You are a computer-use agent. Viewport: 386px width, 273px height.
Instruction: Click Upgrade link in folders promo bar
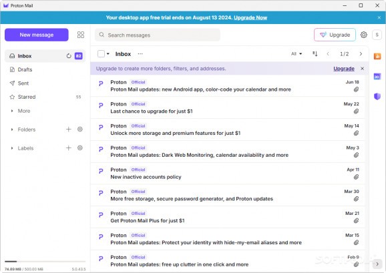(x=344, y=69)
